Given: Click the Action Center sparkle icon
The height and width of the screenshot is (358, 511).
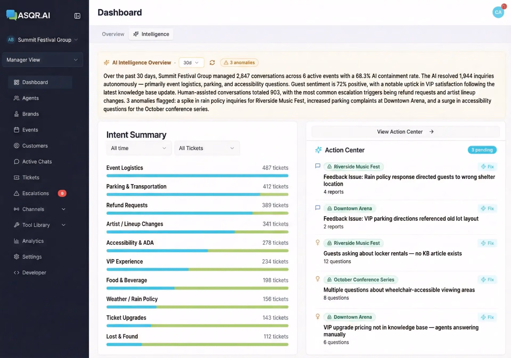Looking at the screenshot, I should 318,150.
